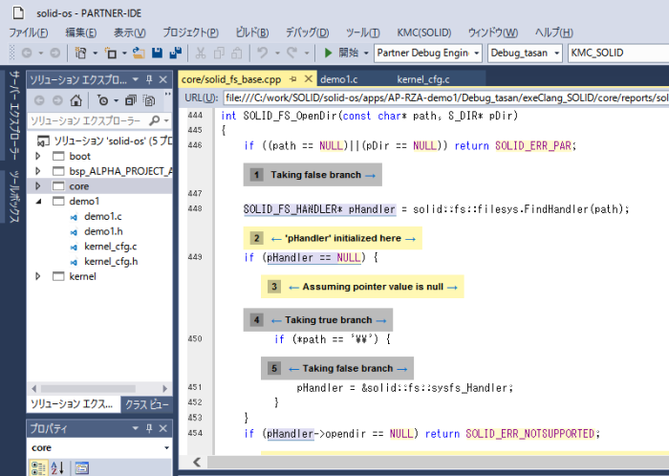
Task: Click the Home icon in Solution Explorer
Action: [x=76, y=99]
